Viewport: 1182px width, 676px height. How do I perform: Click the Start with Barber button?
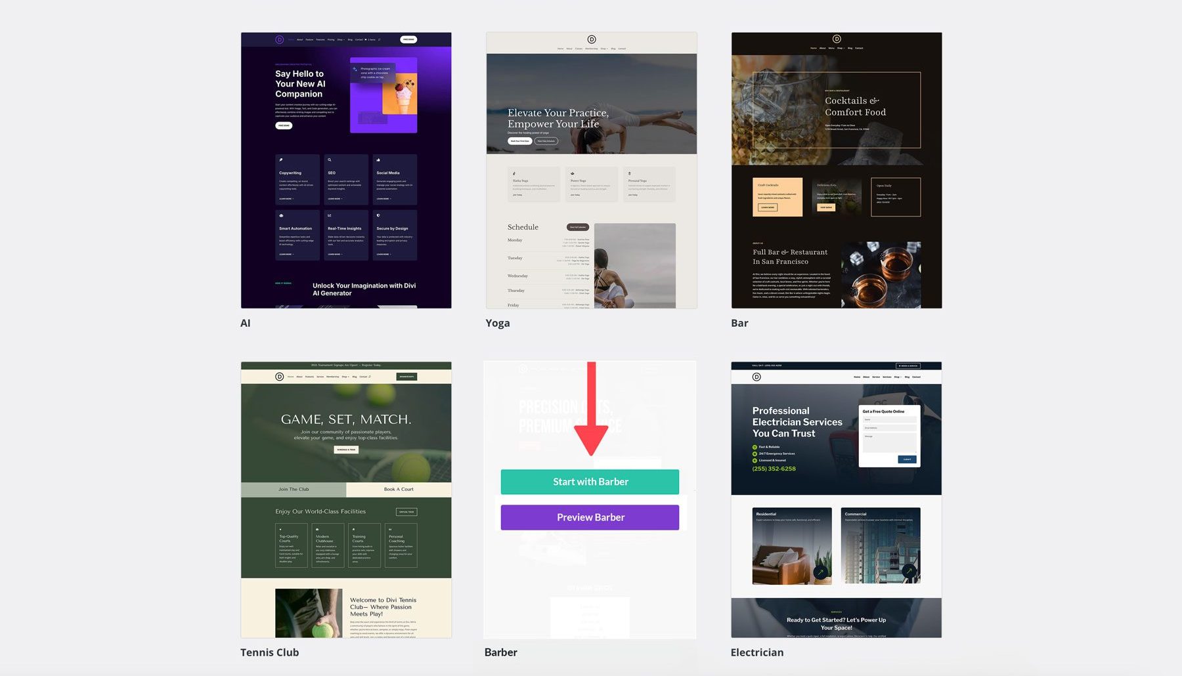pos(590,481)
